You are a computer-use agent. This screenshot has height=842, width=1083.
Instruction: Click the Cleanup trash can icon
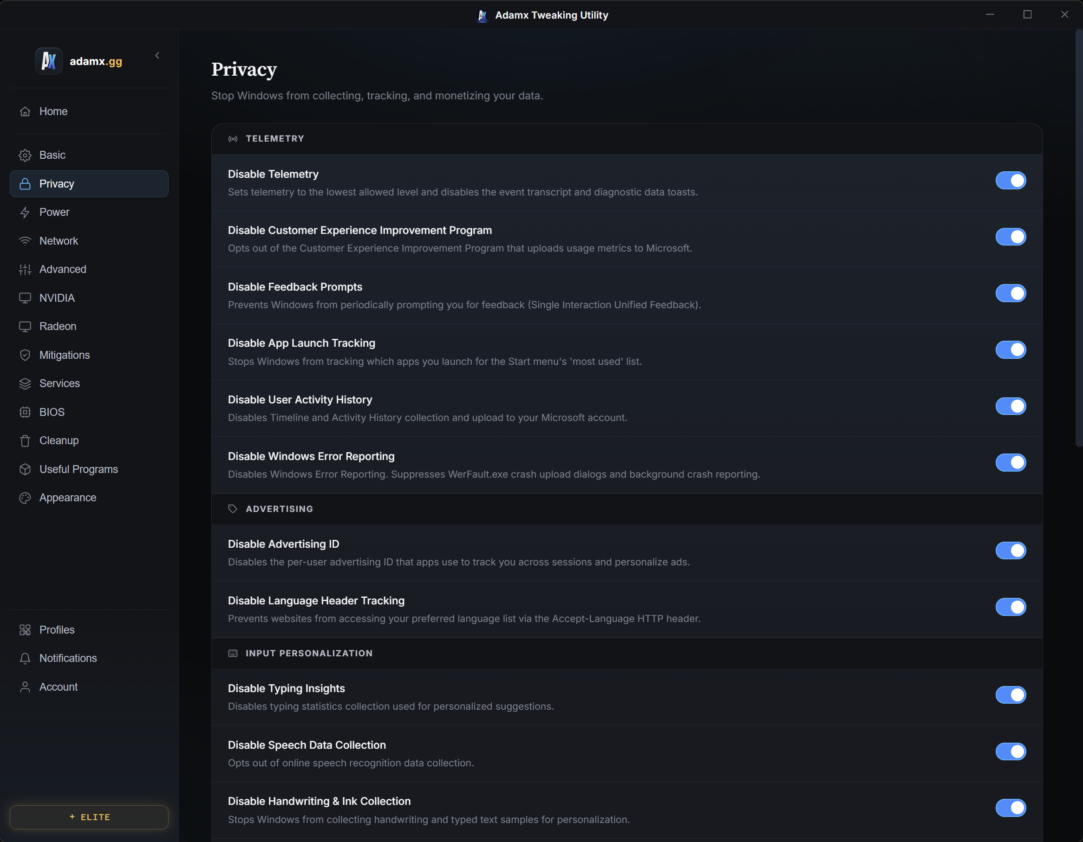pos(25,440)
